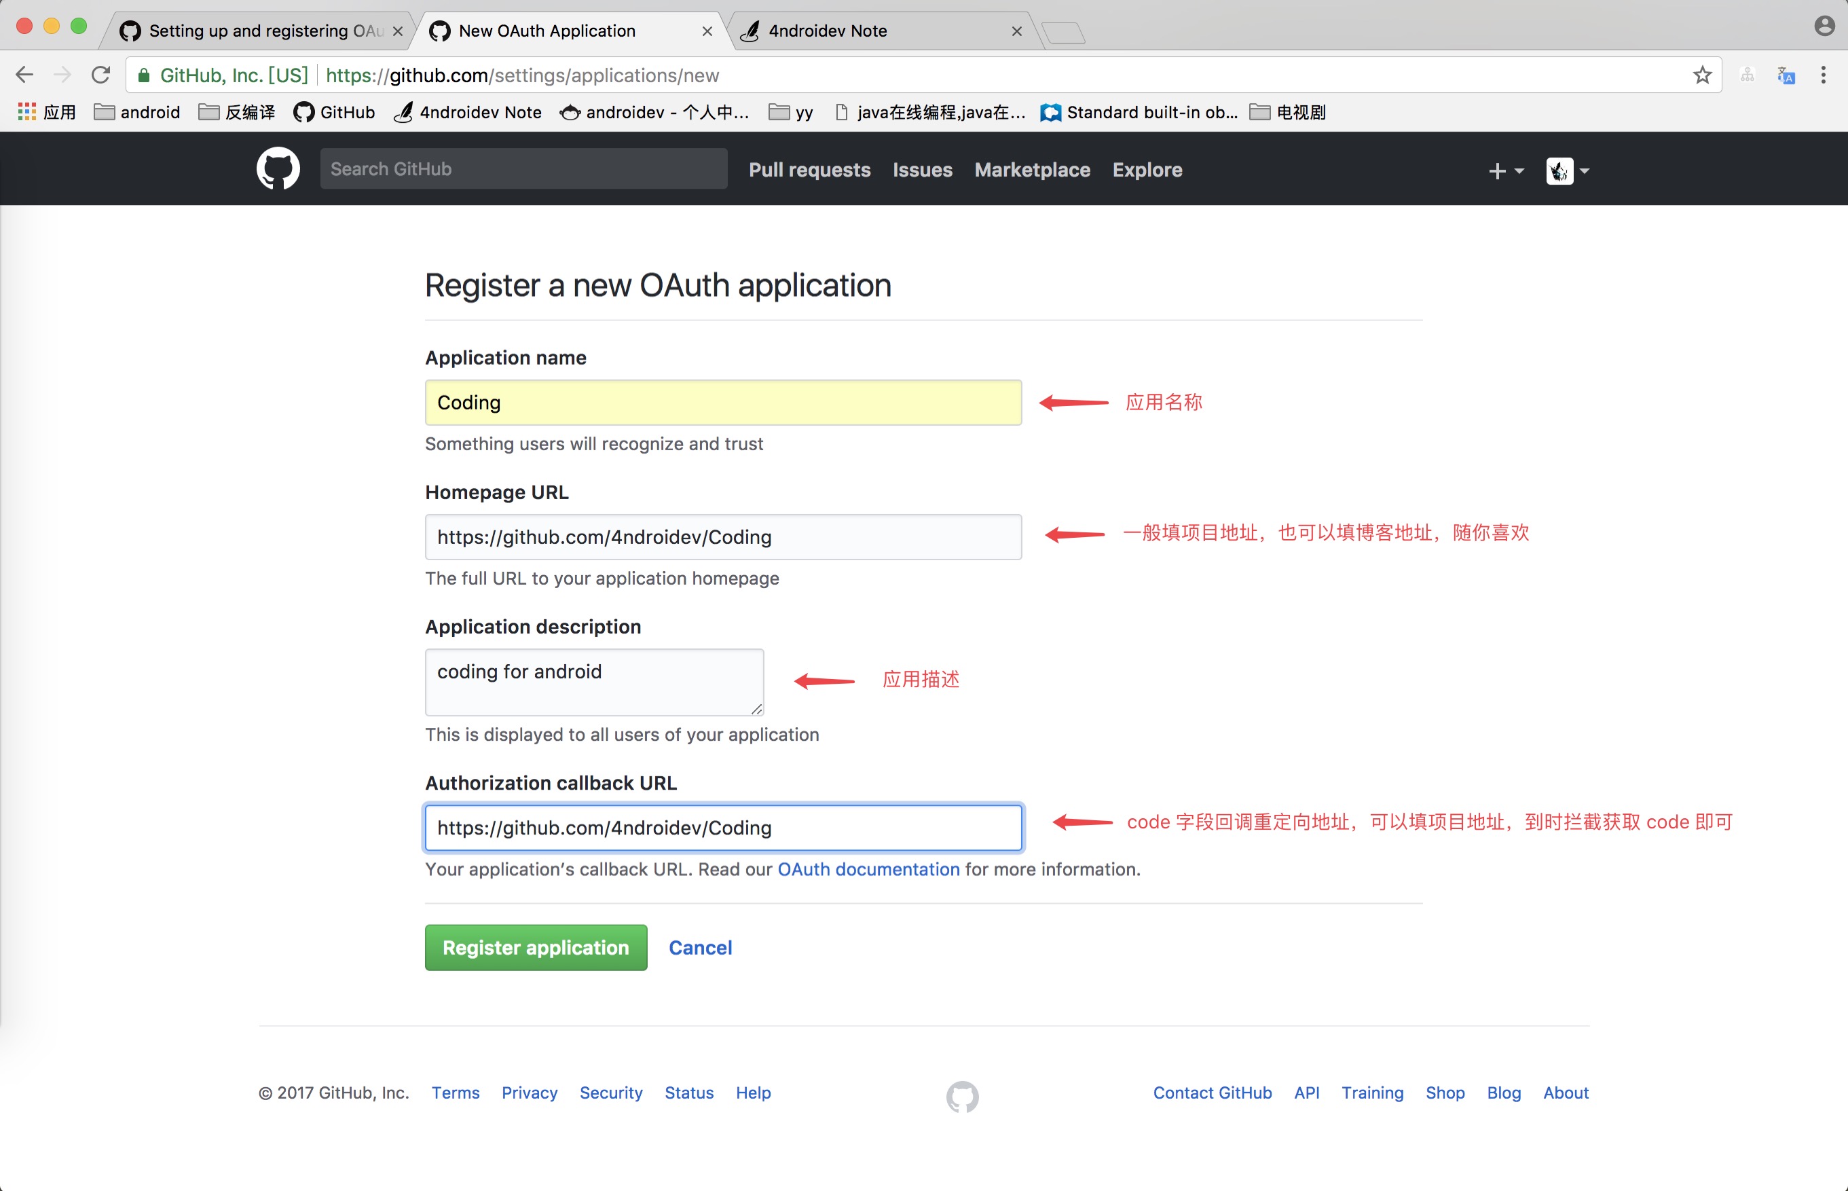The image size is (1848, 1191).
Task: Click the Authorization callback URL field
Action: tap(723, 828)
